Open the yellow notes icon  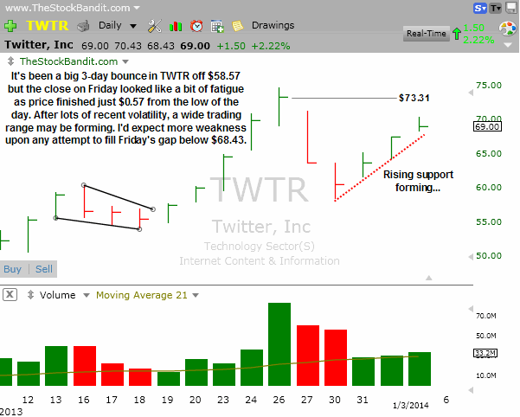(x=237, y=26)
